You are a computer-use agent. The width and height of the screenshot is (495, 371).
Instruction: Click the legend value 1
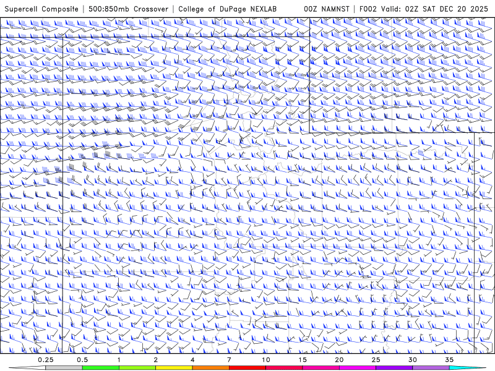point(119,360)
